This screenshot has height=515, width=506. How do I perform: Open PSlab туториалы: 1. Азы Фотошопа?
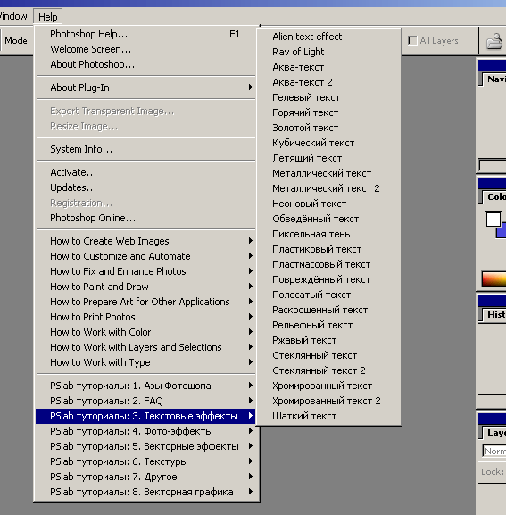145,386
